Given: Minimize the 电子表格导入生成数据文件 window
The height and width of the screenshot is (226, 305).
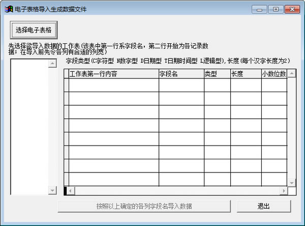Looking at the screenshot, I should tap(261, 9).
